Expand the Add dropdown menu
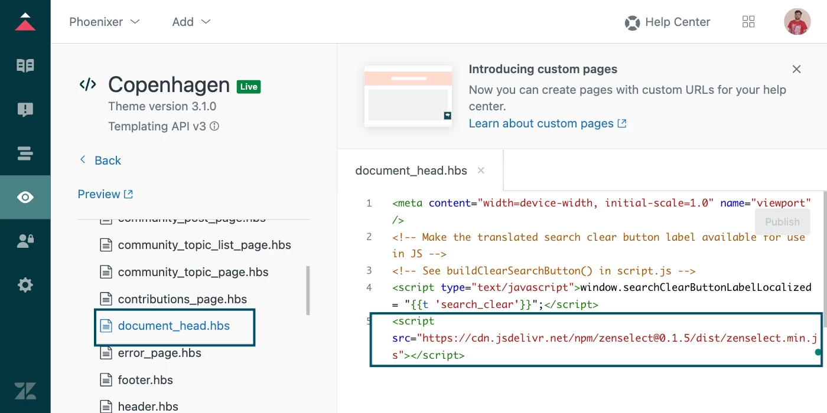Image resolution: width=827 pixels, height=413 pixels. click(191, 22)
